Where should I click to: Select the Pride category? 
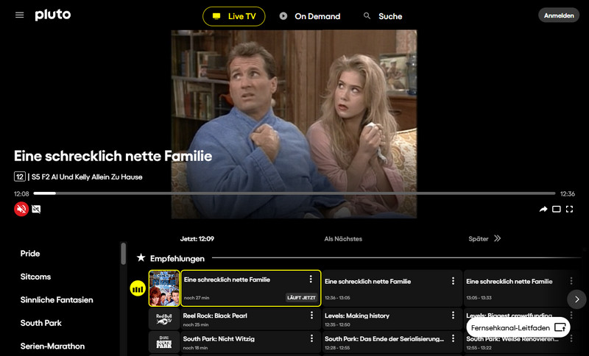tap(30, 254)
